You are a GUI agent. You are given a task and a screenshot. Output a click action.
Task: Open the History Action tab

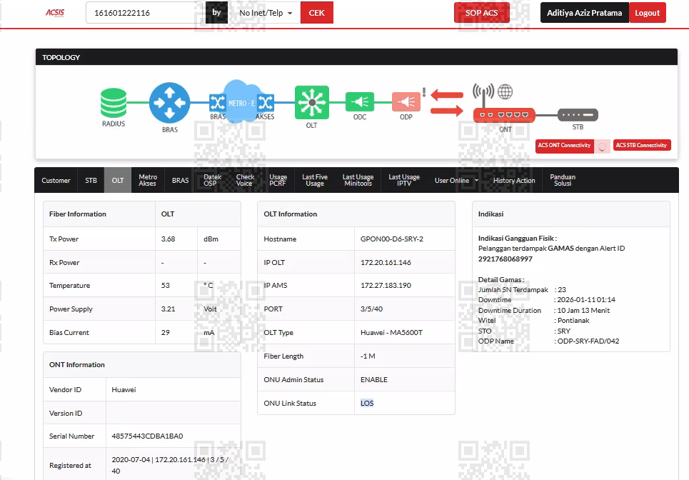click(514, 180)
